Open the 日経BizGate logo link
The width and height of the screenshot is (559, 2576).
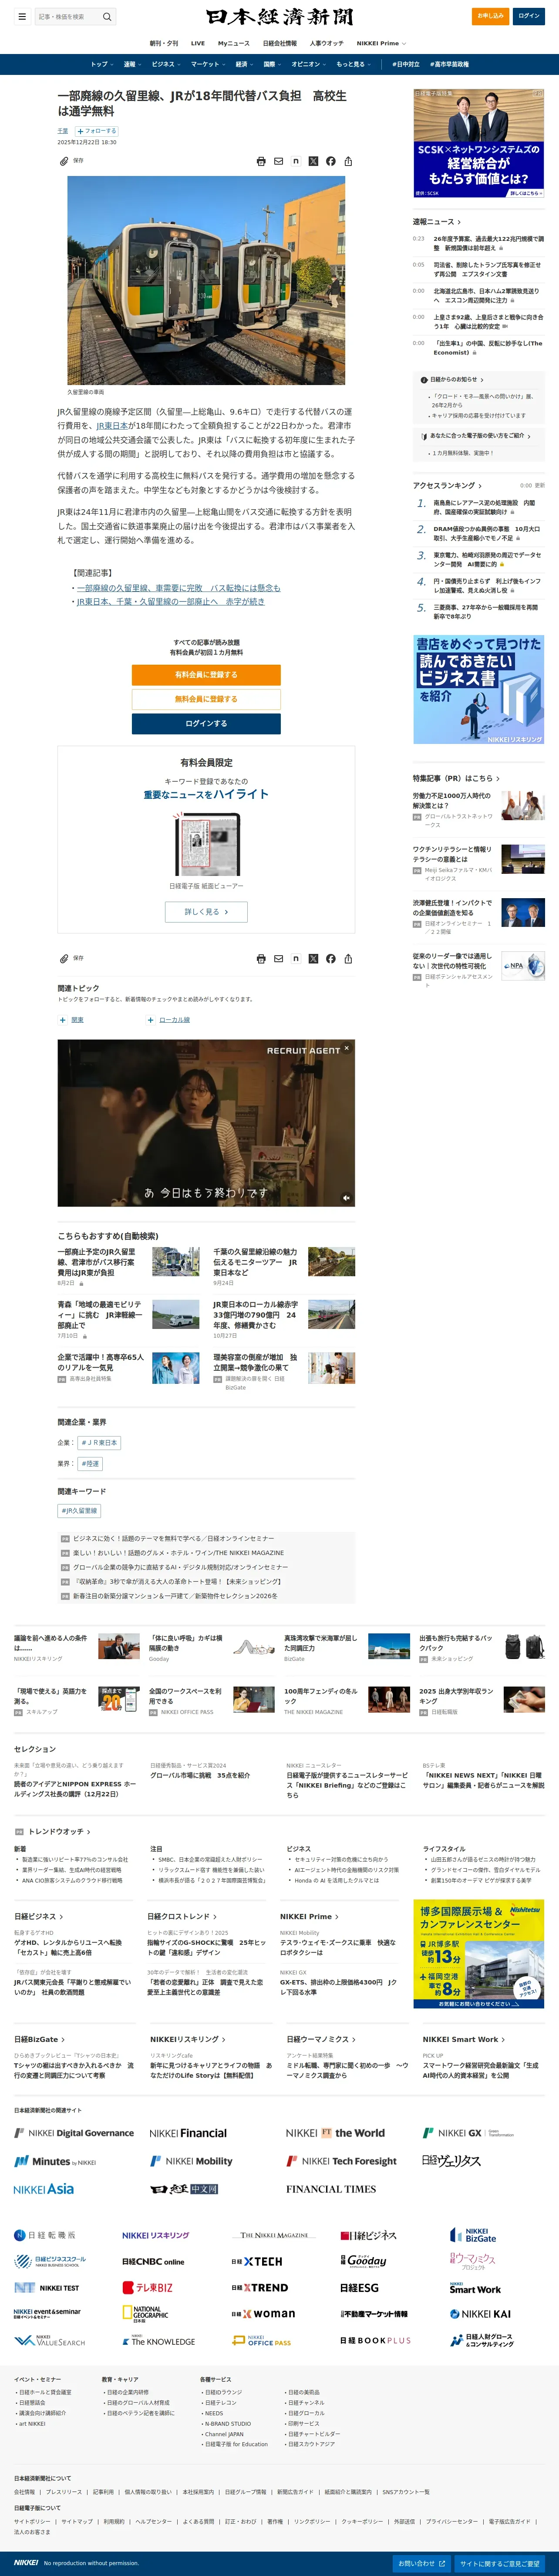[473, 2235]
